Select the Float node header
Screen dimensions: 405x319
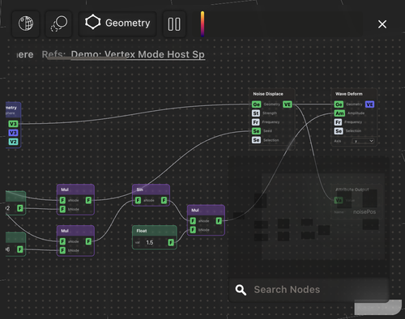pos(155,231)
